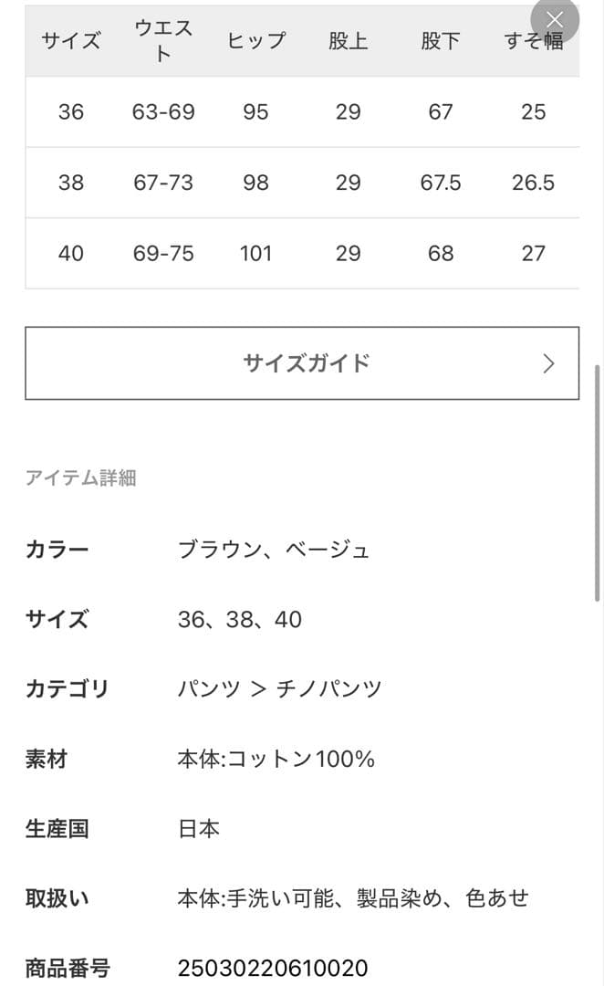Click the arrow chevron on サイズガイド
604x986 pixels.
tap(548, 363)
